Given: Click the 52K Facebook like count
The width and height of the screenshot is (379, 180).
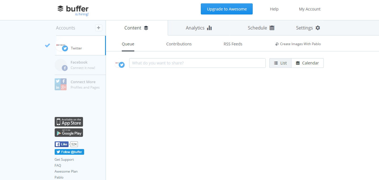Looking at the screenshot, I should (x=74, y=144).
